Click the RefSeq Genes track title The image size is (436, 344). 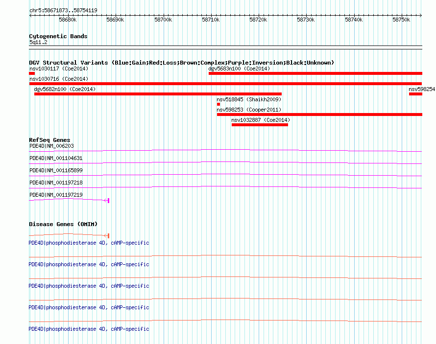pyautogui.click(x=49, y=140)
